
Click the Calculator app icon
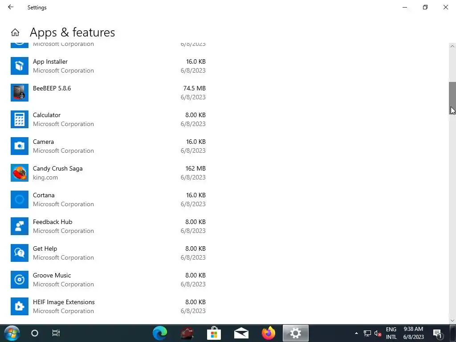pos(20,119)
